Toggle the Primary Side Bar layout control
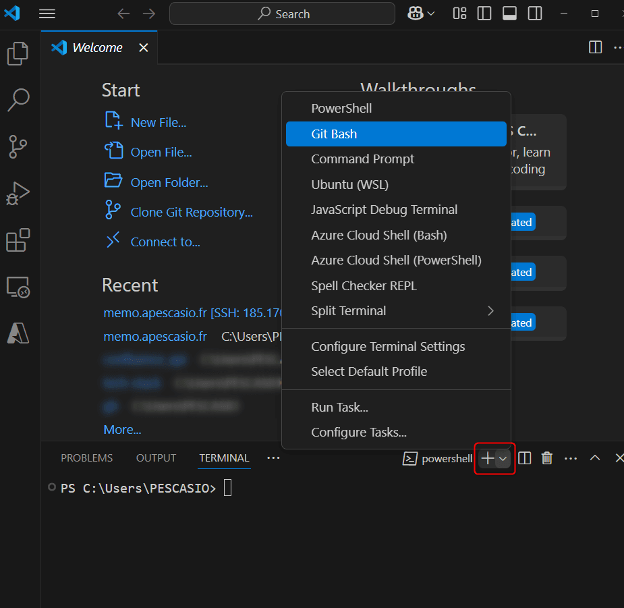 [x=484, y=13]
